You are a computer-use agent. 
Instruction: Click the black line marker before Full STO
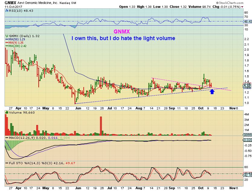(7, 163)
